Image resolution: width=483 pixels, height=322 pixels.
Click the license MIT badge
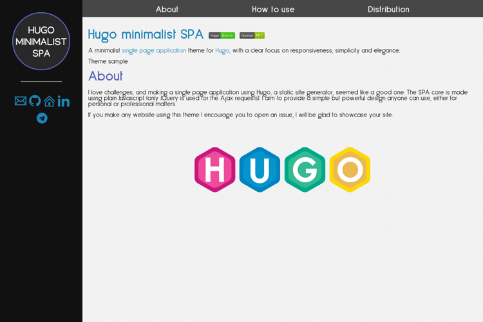coord(252,35)
